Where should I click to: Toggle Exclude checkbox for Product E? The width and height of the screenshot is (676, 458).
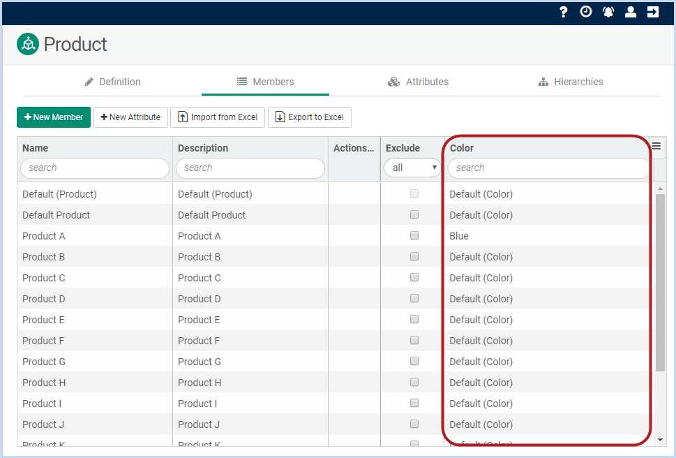tap(414, 319)
